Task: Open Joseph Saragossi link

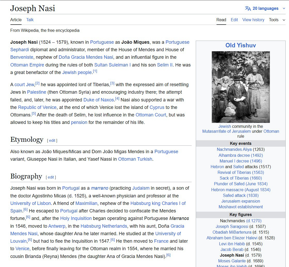Action: pyautogui.click(x=232, y=227)
